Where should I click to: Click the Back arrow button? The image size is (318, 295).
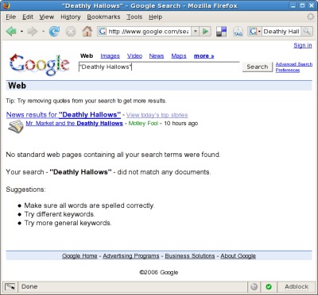click(x=11, y=32)
